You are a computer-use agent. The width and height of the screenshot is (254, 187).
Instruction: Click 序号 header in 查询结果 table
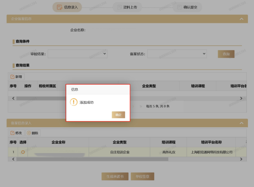13,86
